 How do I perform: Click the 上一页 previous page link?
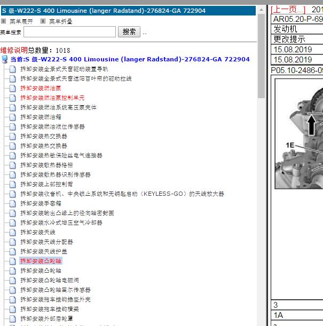[288, 10]
